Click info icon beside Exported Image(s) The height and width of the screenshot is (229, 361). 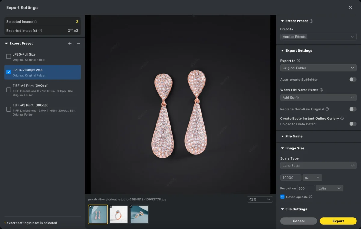(x=40, y=31)
